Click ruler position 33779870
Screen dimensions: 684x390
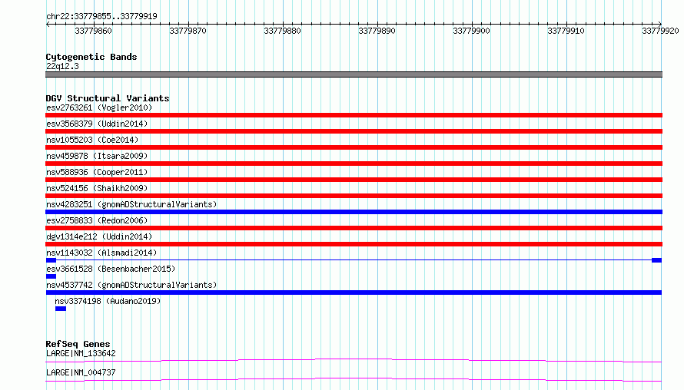coord(188,31)
